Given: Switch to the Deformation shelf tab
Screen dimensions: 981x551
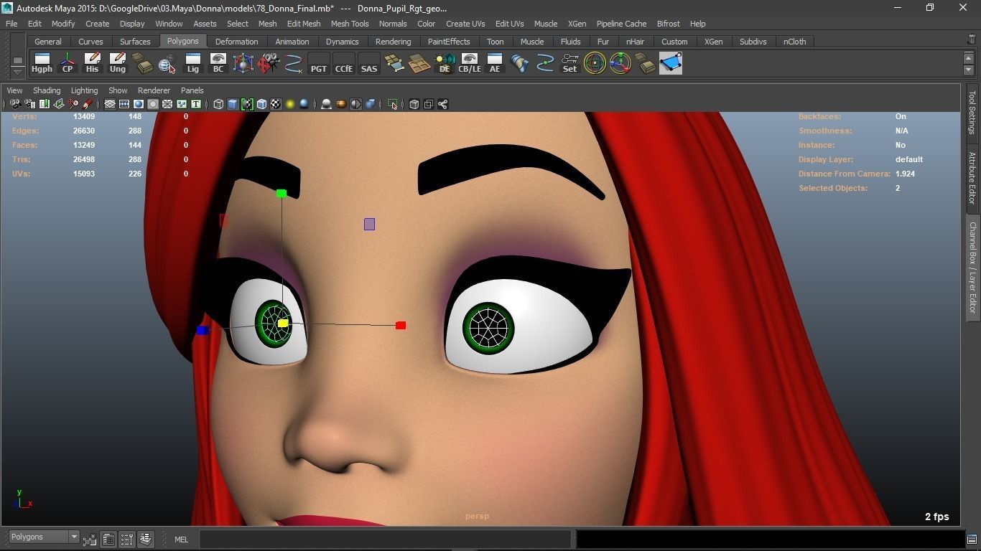Looking at the screenshot, I should click(236, 42).
